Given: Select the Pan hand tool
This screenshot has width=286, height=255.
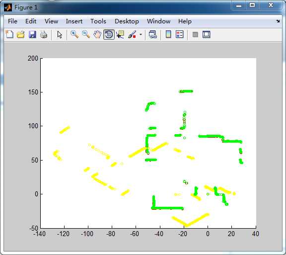Looking at the screenshot, I should click(97, 34).
